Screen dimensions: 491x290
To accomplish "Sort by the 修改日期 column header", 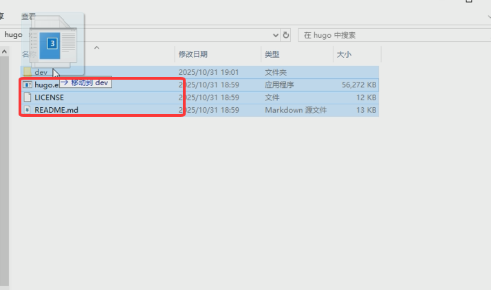I will click(x=193, y=54).
